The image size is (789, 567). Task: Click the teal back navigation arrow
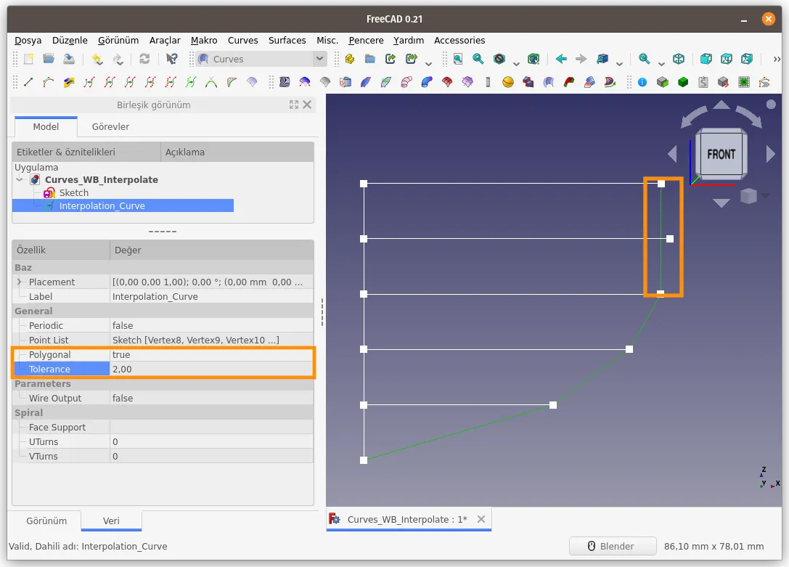coord(561,59)
